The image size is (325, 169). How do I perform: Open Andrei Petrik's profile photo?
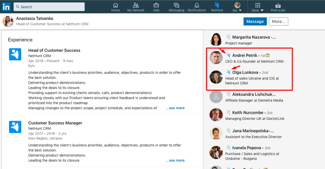point(216,58)
